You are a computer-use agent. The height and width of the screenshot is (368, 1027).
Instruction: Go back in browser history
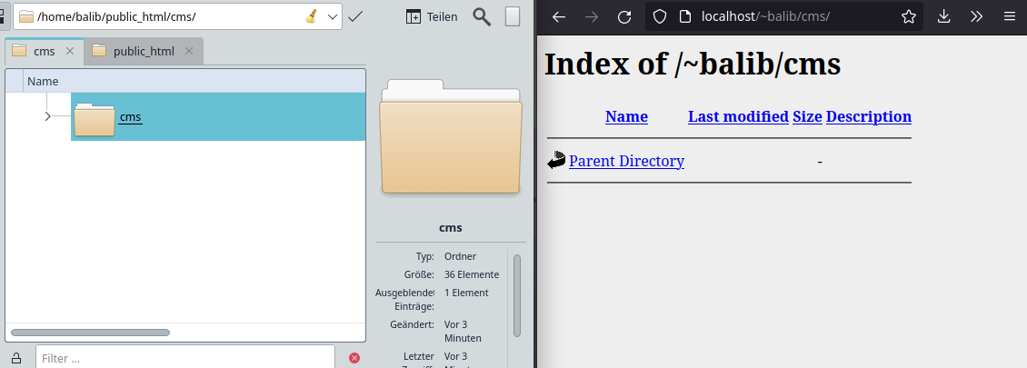point(559,16)
